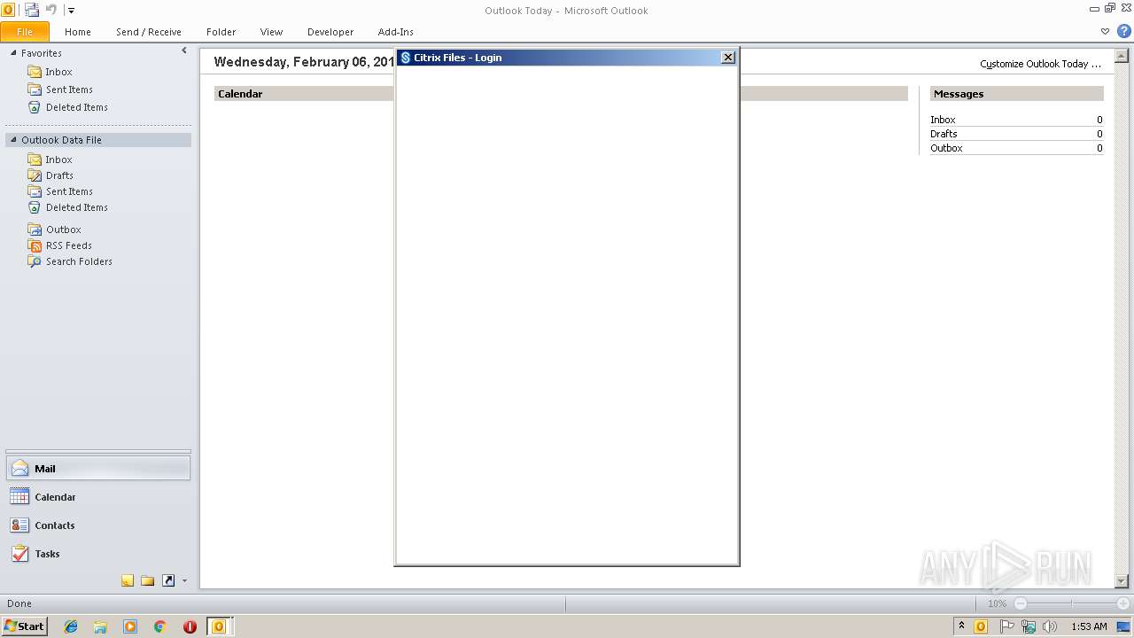
Task: Open Inbox under Favorites
Action: click(x=59, y=72)
